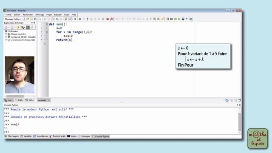Click the Save All toolbar icon
272x153 pixels.
point(35,19)
